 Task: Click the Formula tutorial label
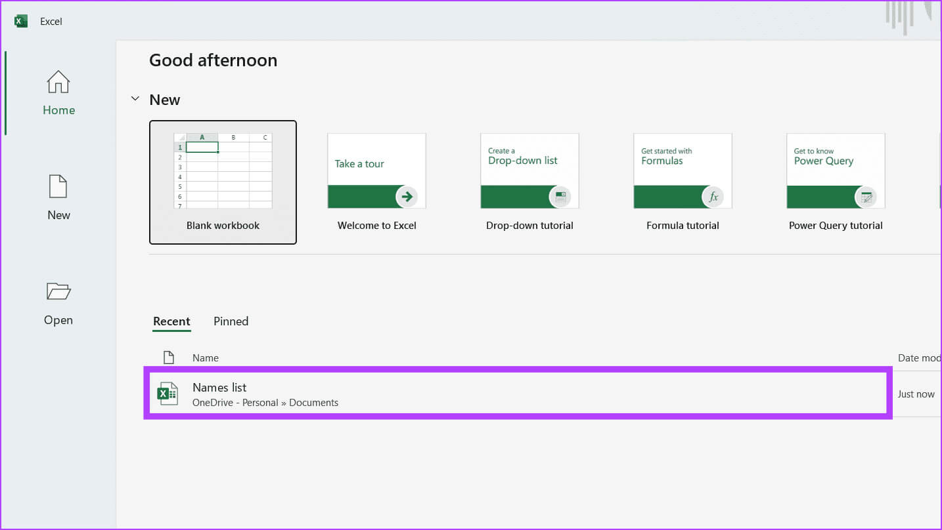pyautogui.click(x=683, y=226)
